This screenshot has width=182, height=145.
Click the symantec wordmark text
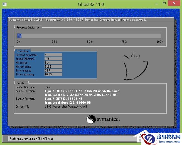coord(108,119)
